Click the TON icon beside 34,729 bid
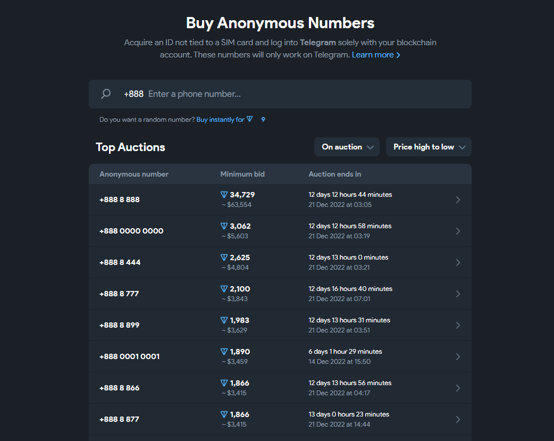554x441 pixels. click(x=224, y=195)
